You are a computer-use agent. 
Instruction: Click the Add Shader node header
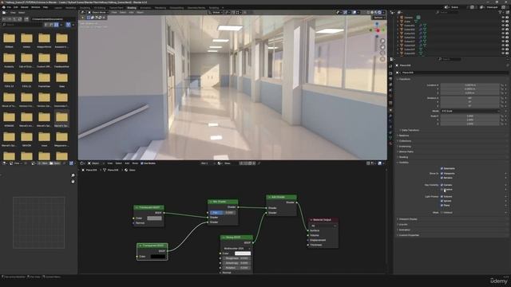[281, 197]
